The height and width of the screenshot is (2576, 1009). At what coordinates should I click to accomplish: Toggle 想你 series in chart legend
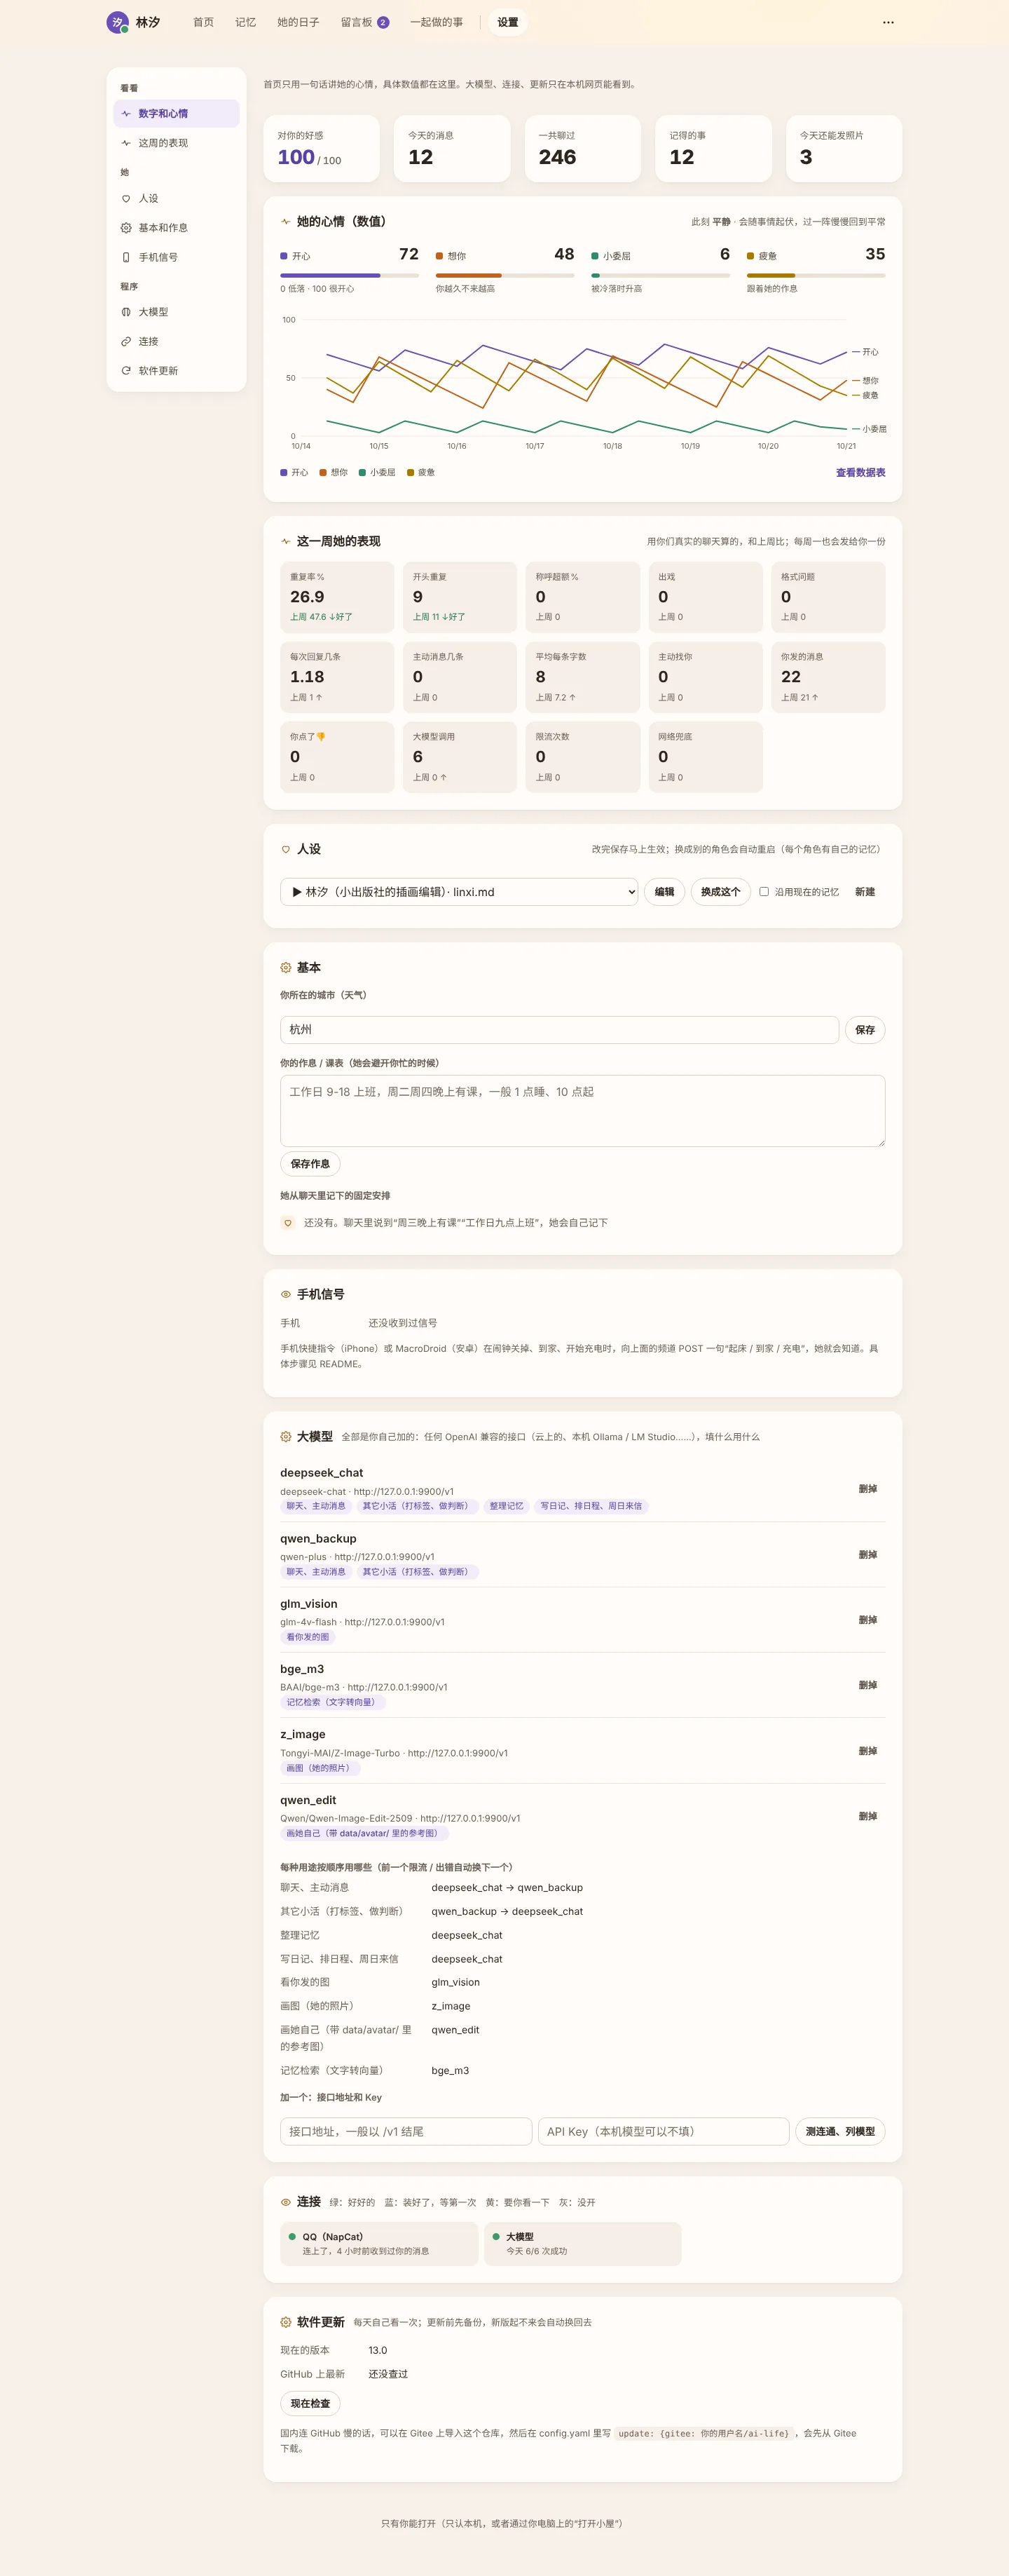tap(334, 473)
